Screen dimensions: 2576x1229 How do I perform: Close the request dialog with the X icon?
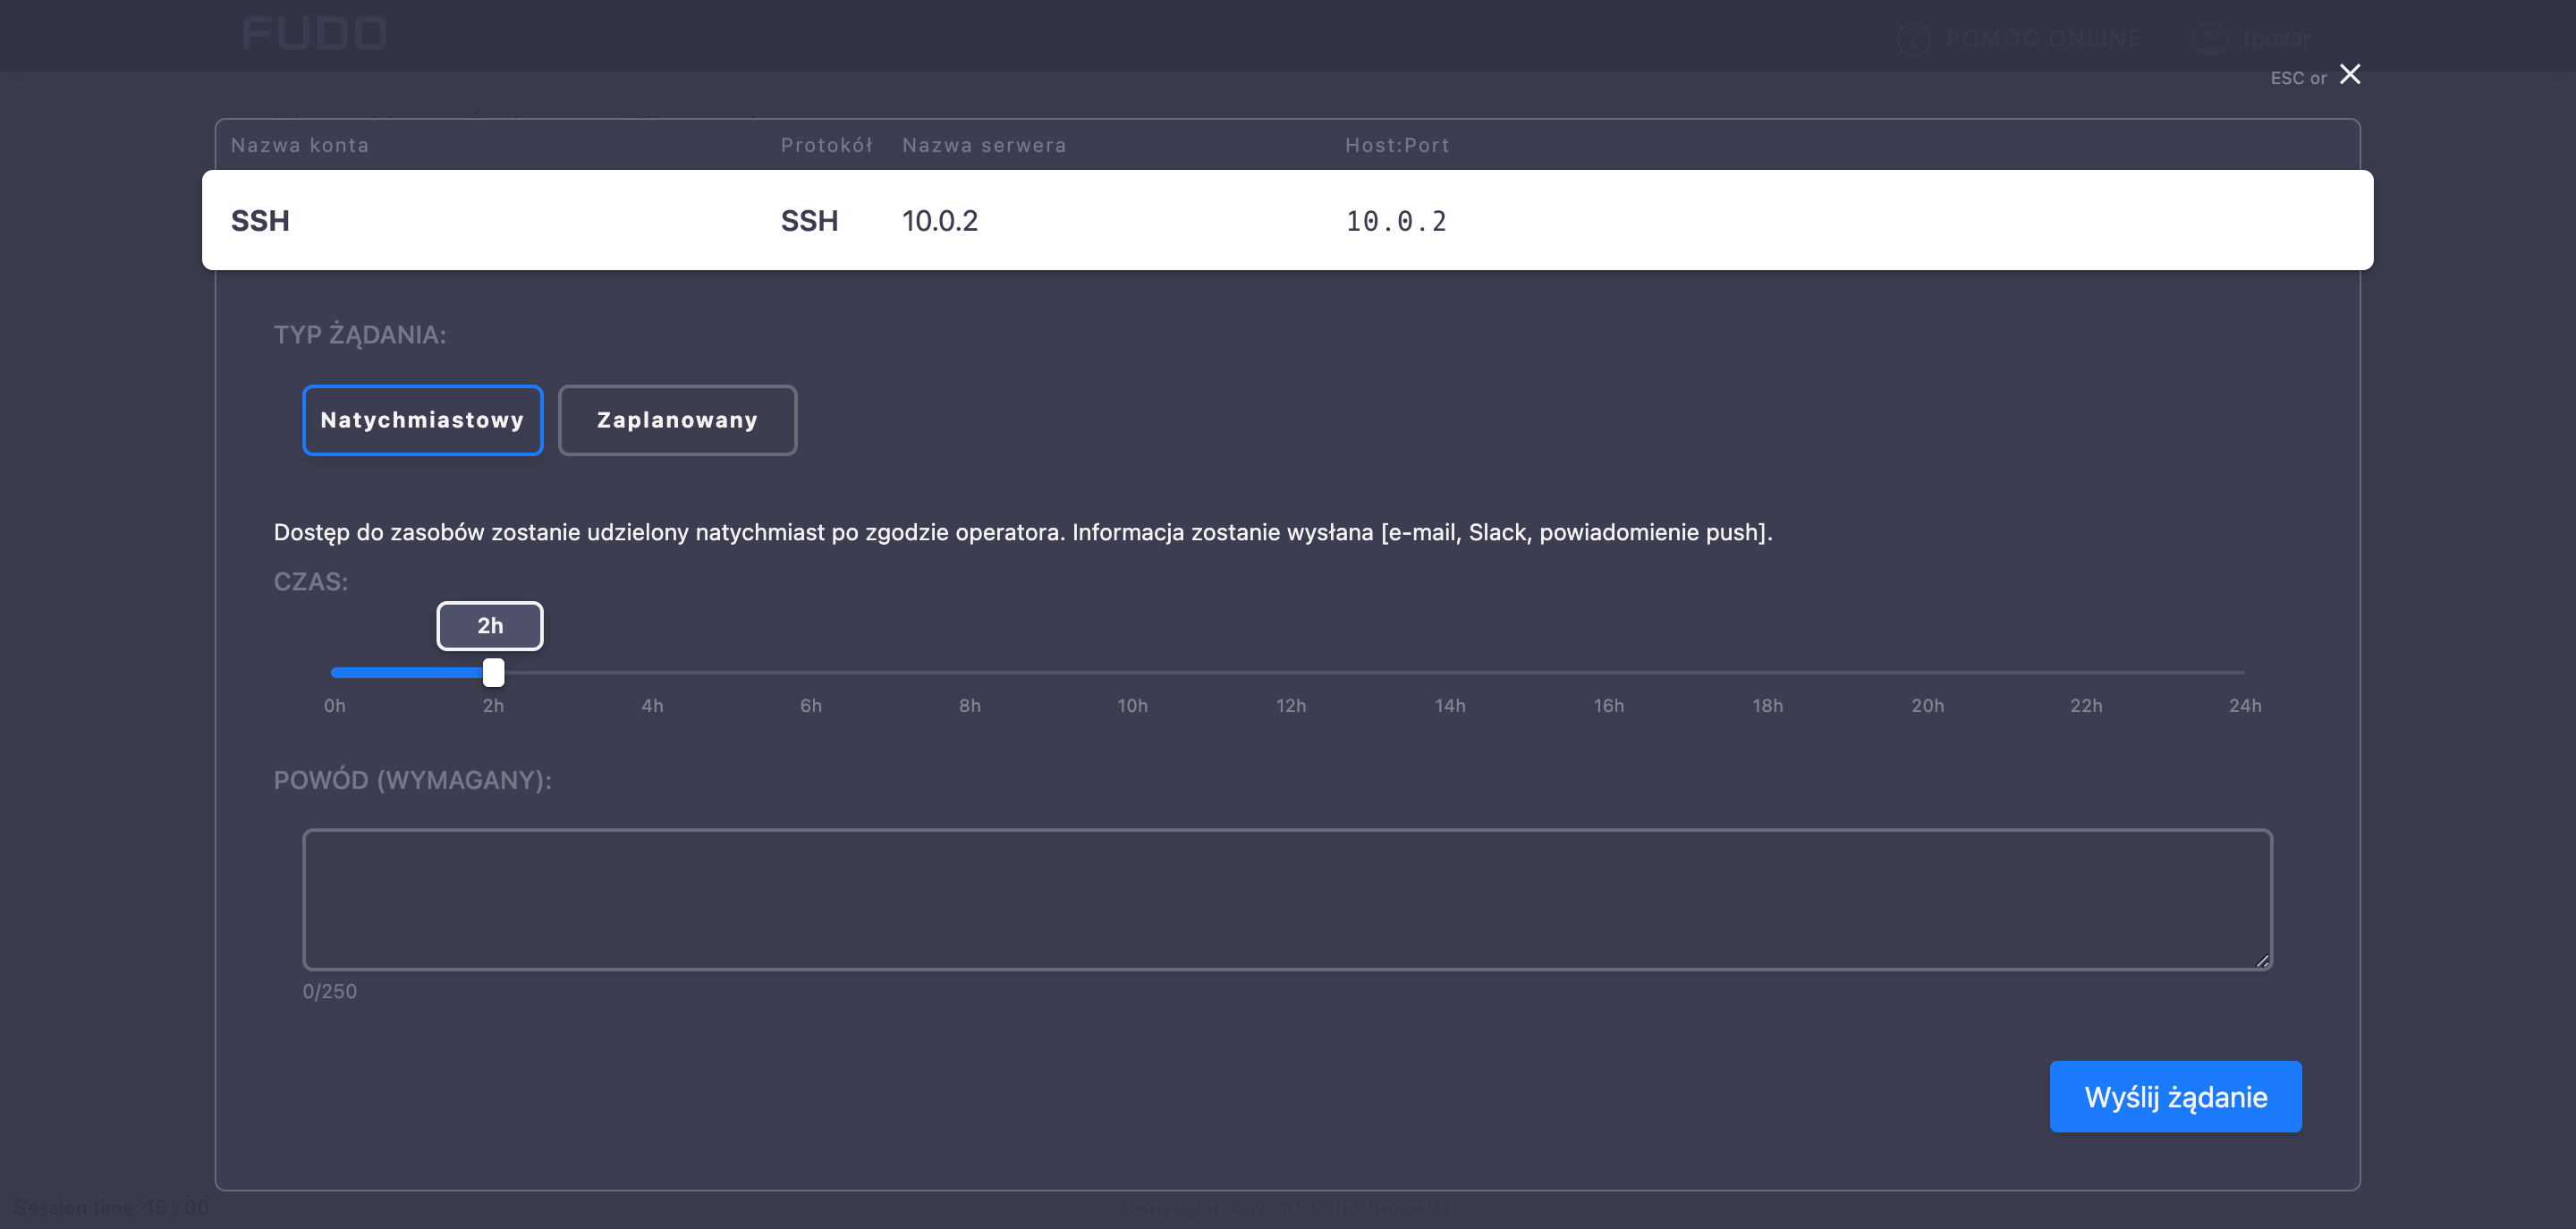[2349, 75]
